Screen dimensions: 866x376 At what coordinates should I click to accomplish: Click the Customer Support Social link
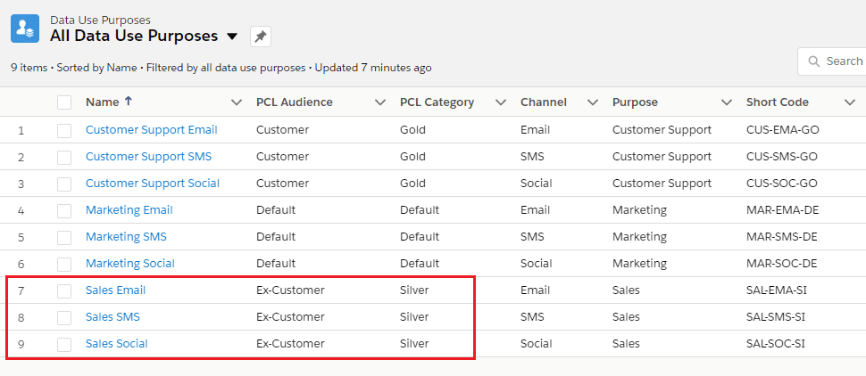coord(152,184)
